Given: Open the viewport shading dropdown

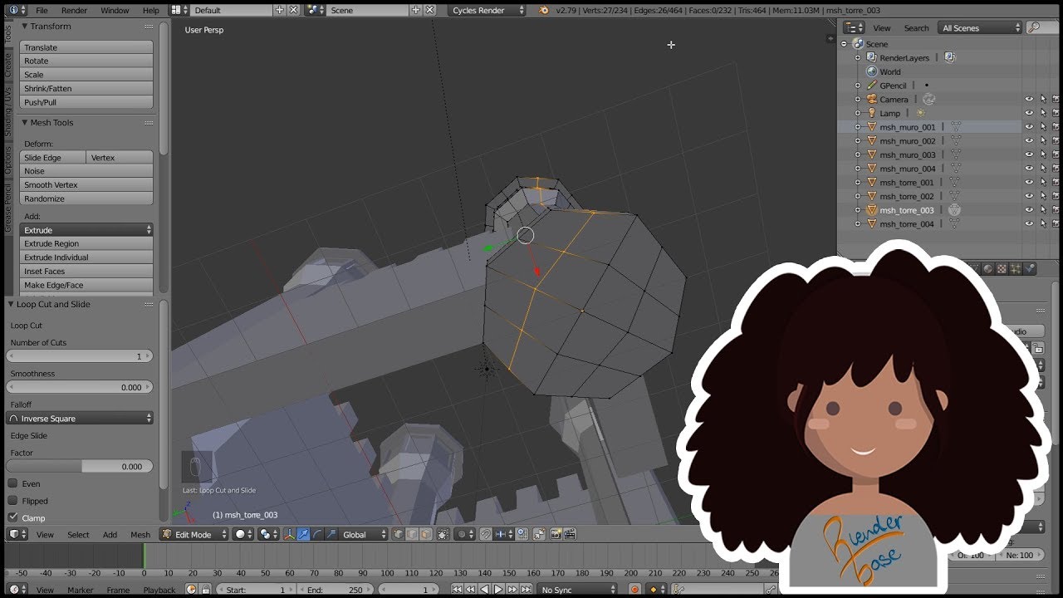Looking at the screenshot, I should point(243,534).
